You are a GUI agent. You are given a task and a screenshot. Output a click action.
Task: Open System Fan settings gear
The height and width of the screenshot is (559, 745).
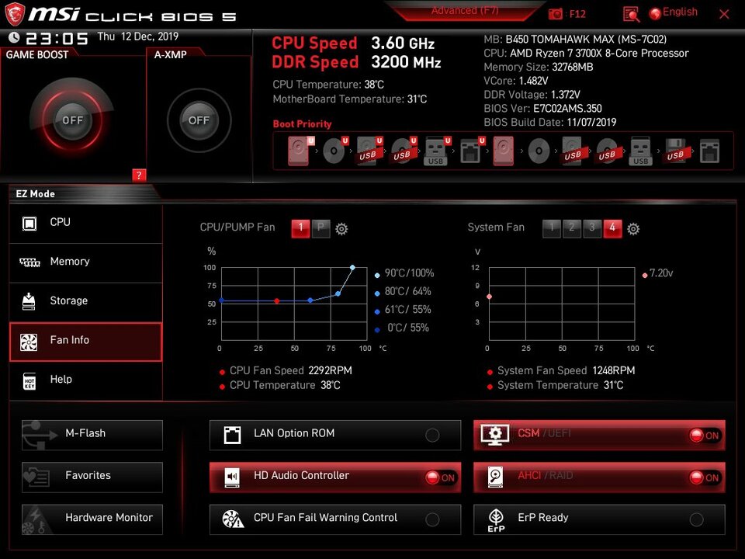(x=633, y=229)
